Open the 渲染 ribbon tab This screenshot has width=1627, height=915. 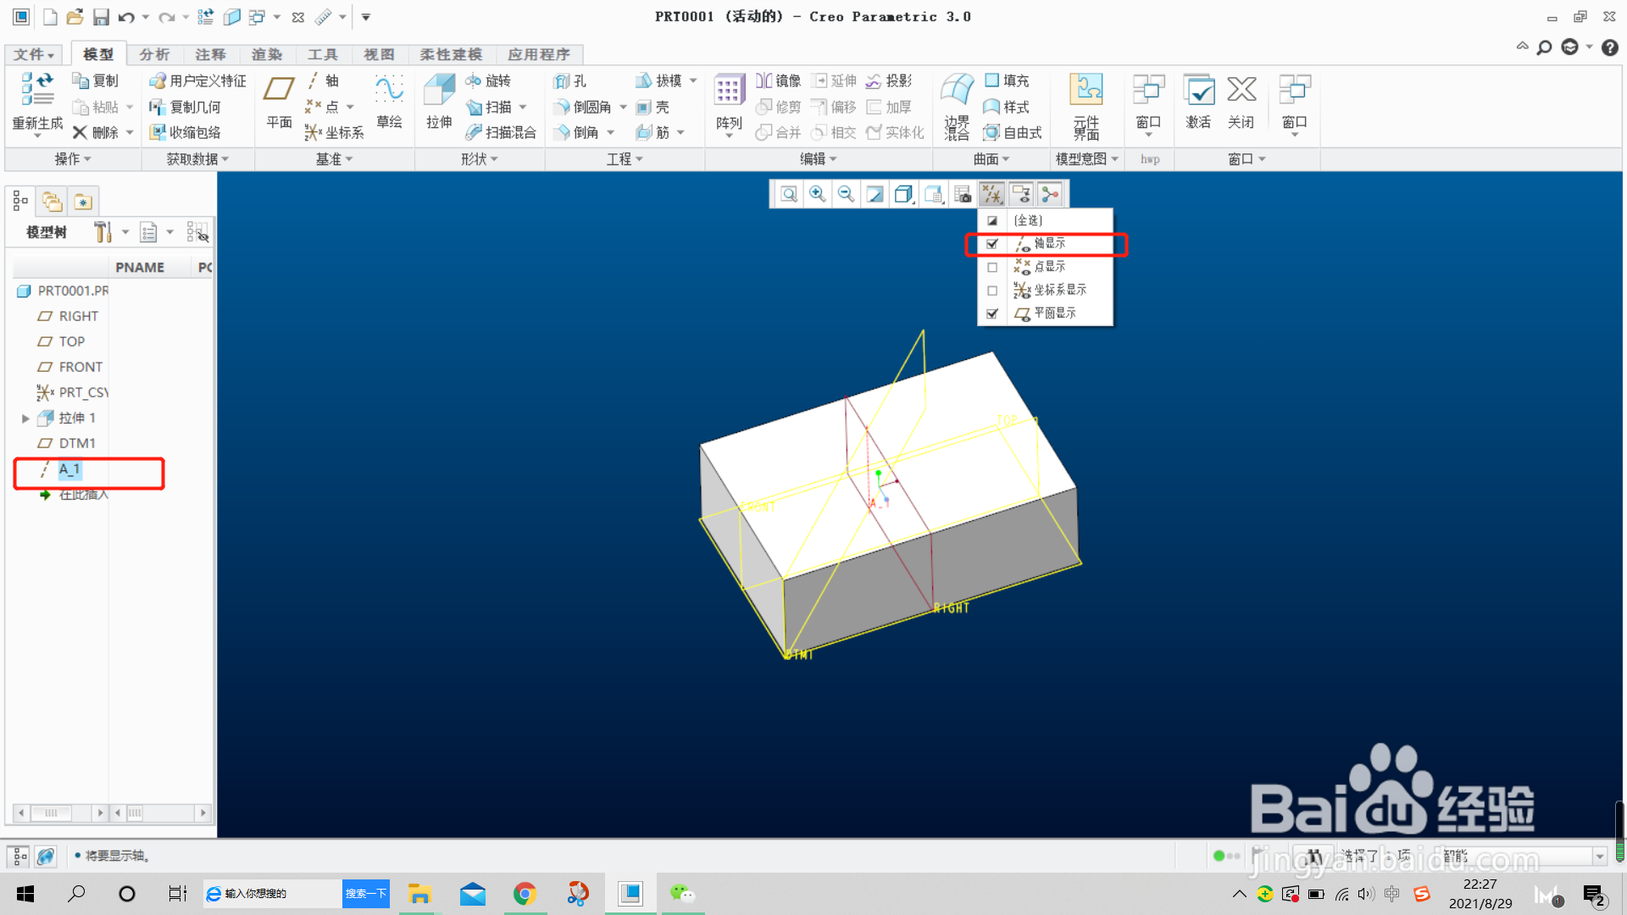(x=267, y=54)
